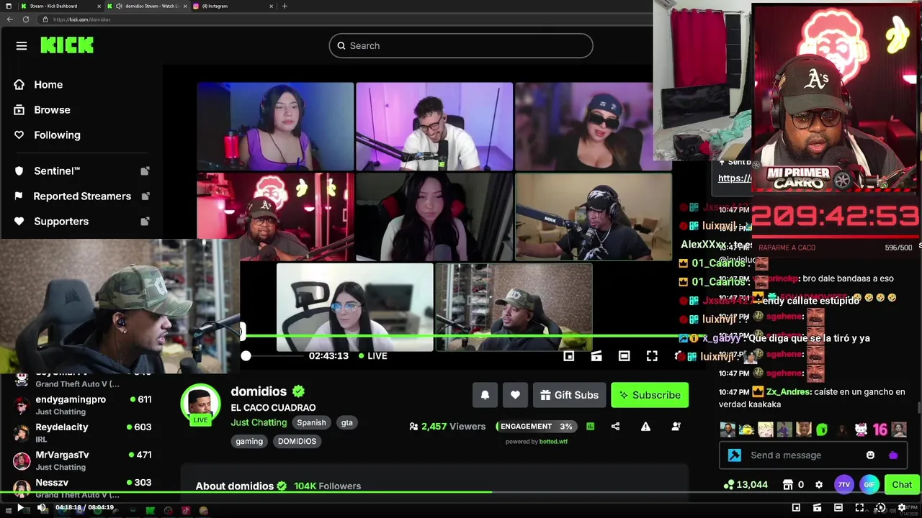Open the outer video settings gear
922x518 pixels.
901,508
